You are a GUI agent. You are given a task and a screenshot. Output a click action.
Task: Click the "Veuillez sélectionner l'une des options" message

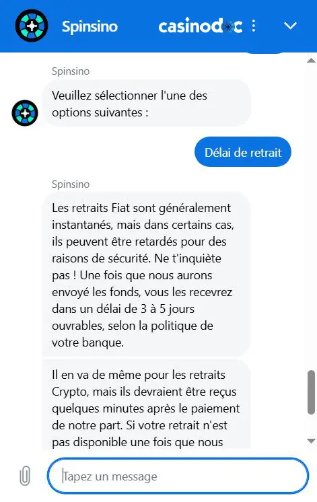[x=147, y=104]
